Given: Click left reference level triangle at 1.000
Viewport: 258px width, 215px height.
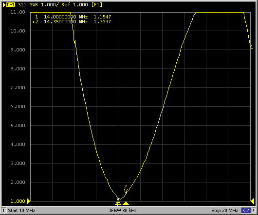Looking at the screenshot, I should [x=28, y=201].
